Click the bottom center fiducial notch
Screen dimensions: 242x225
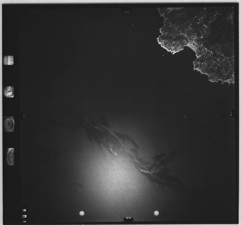[x=128, y=219]
